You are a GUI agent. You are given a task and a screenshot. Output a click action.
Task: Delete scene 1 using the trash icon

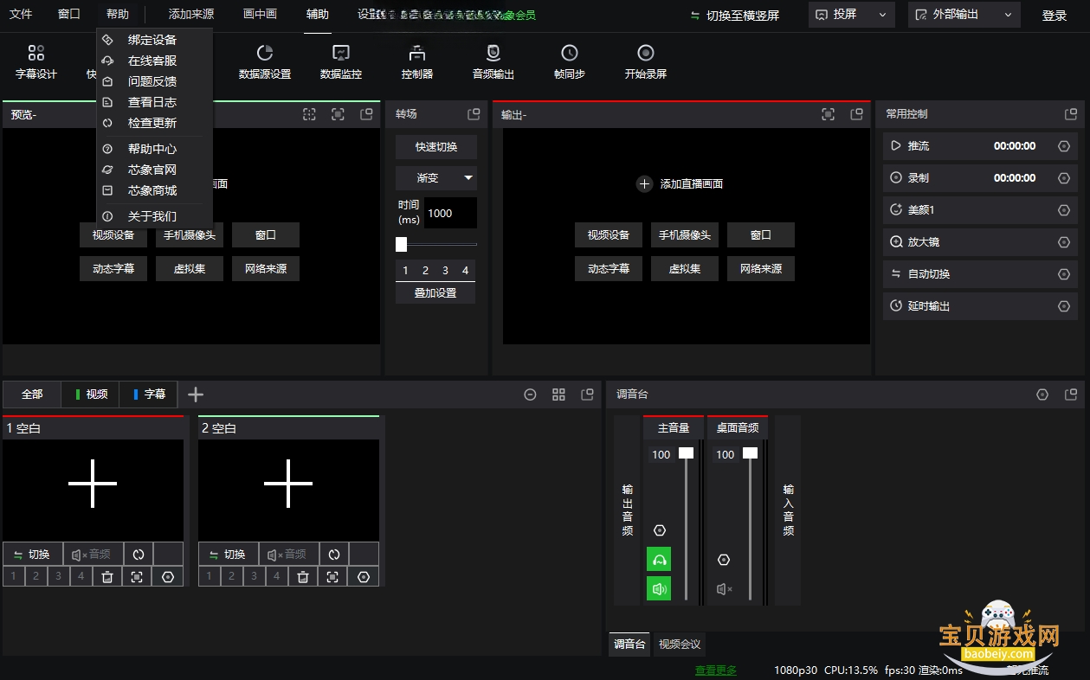coord(106,576)
